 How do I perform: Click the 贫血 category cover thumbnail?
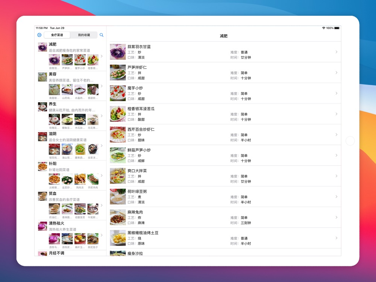42,196
